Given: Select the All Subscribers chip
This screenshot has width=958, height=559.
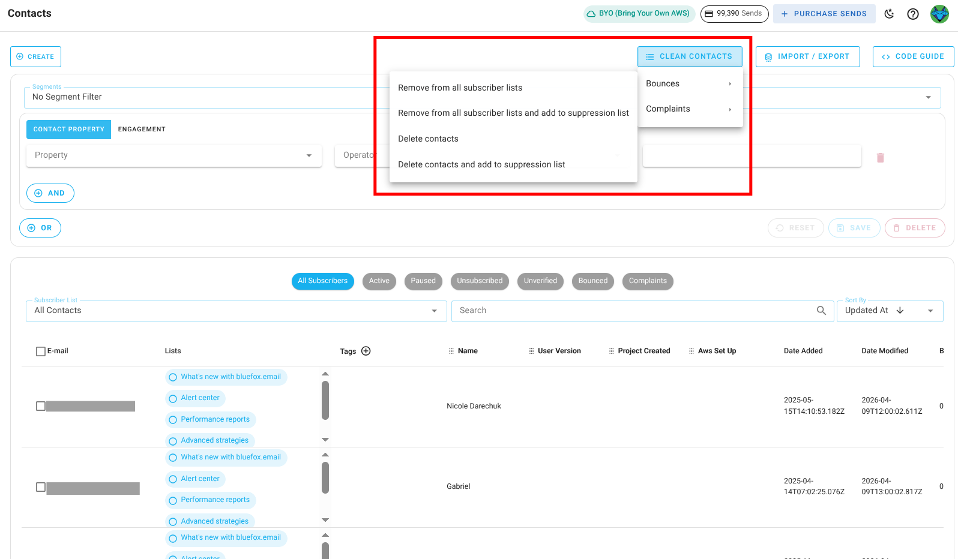Looking at the screenshot, I should 323,281.
